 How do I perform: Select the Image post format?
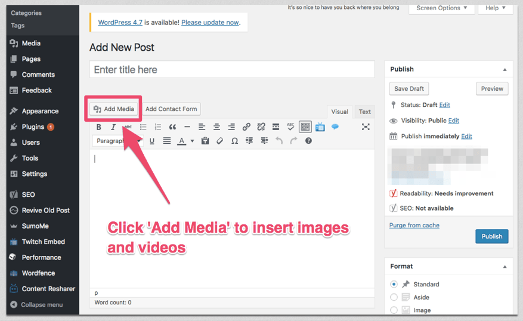tap(394, 310)
